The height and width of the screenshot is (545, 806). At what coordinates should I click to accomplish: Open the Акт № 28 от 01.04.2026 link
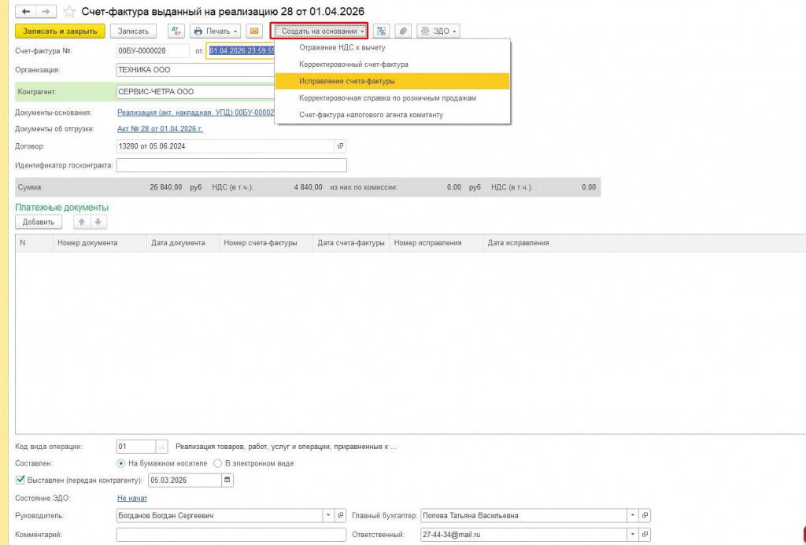coord(161,129)
